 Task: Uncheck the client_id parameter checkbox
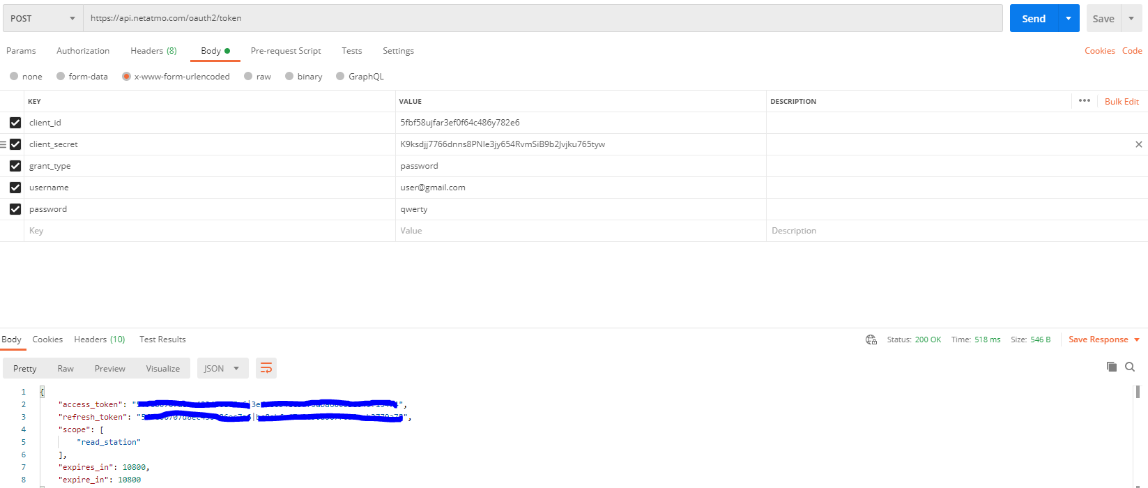point(15,123)
